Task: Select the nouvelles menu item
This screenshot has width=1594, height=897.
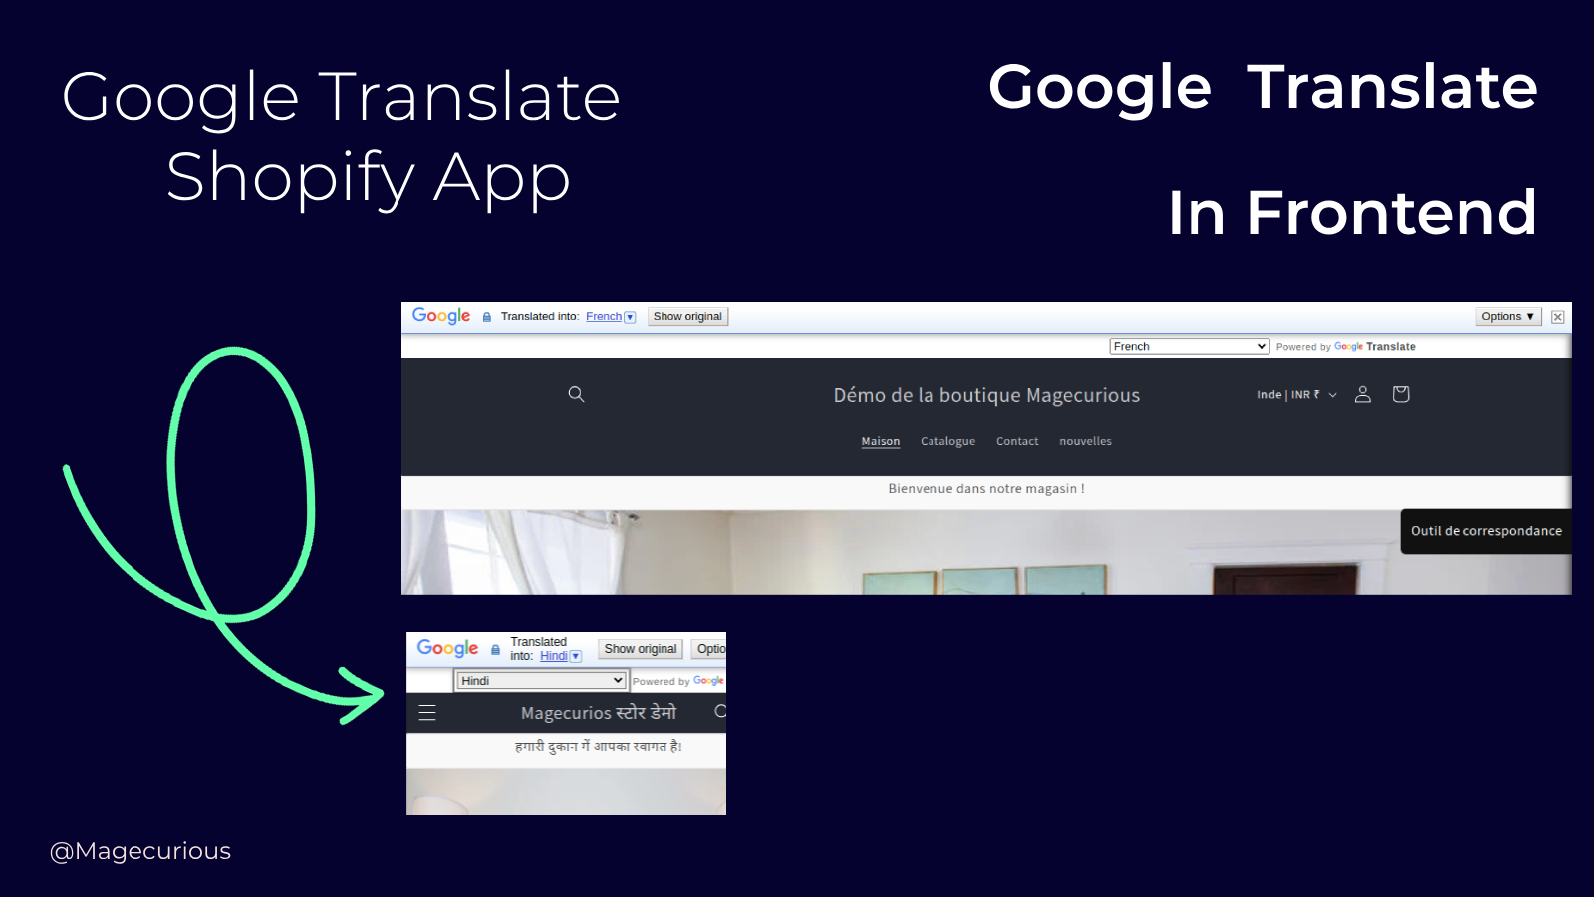Action: [x=1085, y=441]
